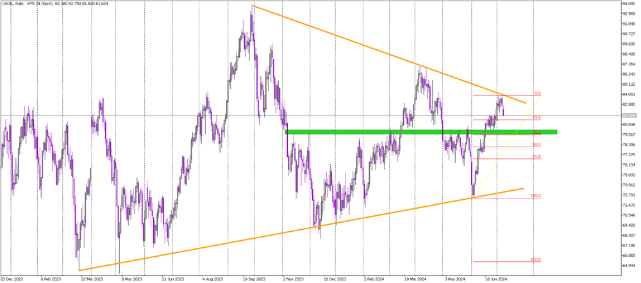Image resolution: width=641 pixels, height=283 pixels.
Task: Select the 71.670 price axis label
Action: point(628,205)
